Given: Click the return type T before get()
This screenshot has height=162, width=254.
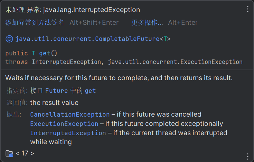Looking at the screenshot, I should pos(34,53).
